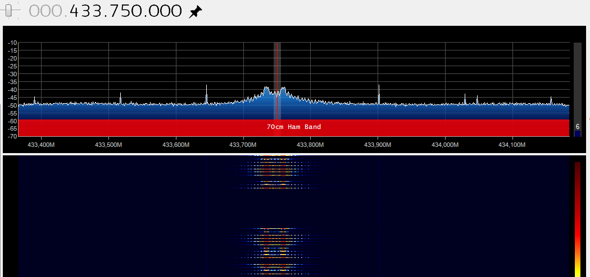Click the signal spike just right of 433,500M
Image resolution: width=590 pixels, height=277 pixels.
(x=120, y=98)
